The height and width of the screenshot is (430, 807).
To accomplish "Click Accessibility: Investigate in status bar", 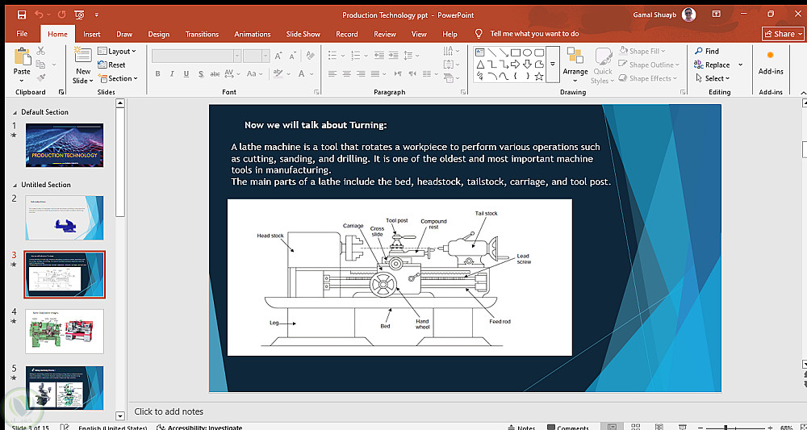I will tap(199, 428).
